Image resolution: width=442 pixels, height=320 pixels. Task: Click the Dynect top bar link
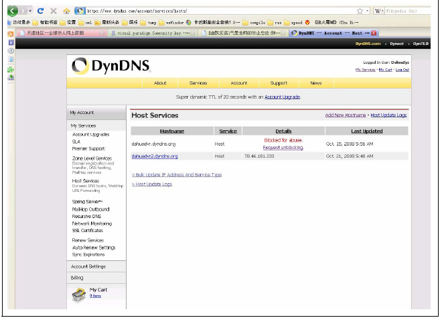point(396,44)
